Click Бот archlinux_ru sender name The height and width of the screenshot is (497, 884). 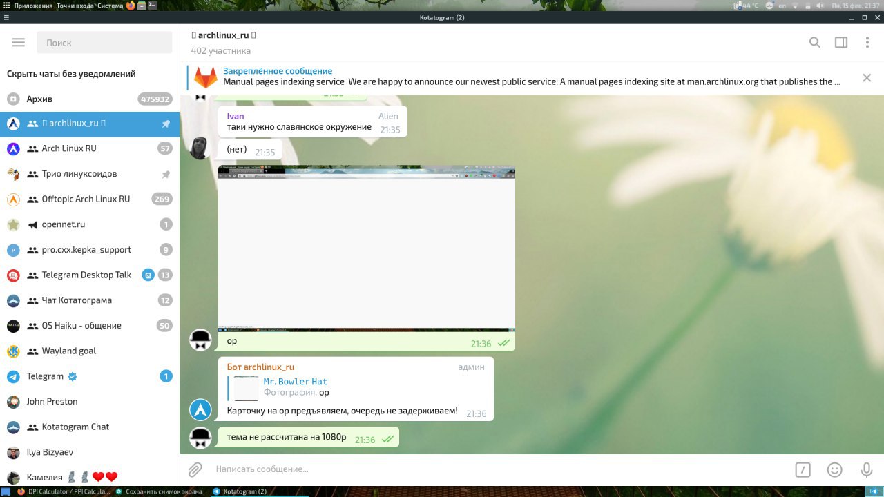click(260, 367)
